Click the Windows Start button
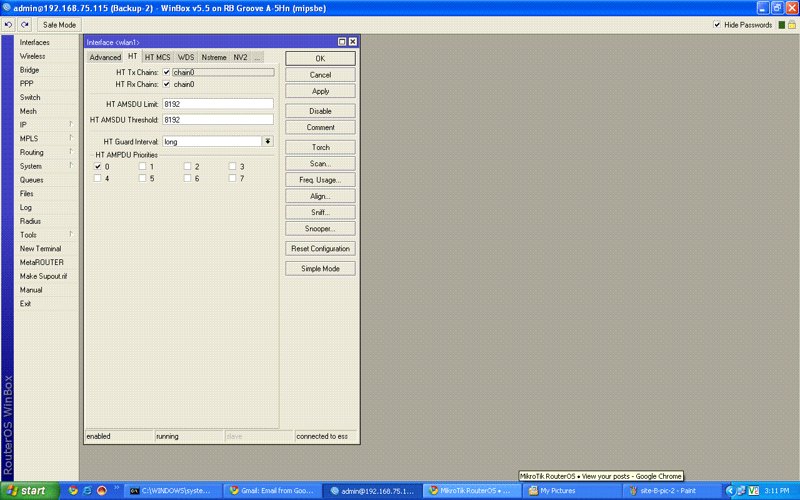 [x=30, y=491]
